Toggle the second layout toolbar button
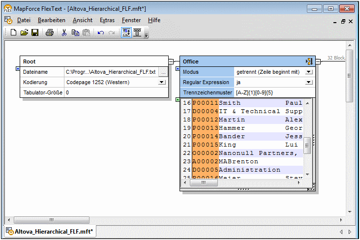Viewport: 360px width, 240px height. coord(138,33)
